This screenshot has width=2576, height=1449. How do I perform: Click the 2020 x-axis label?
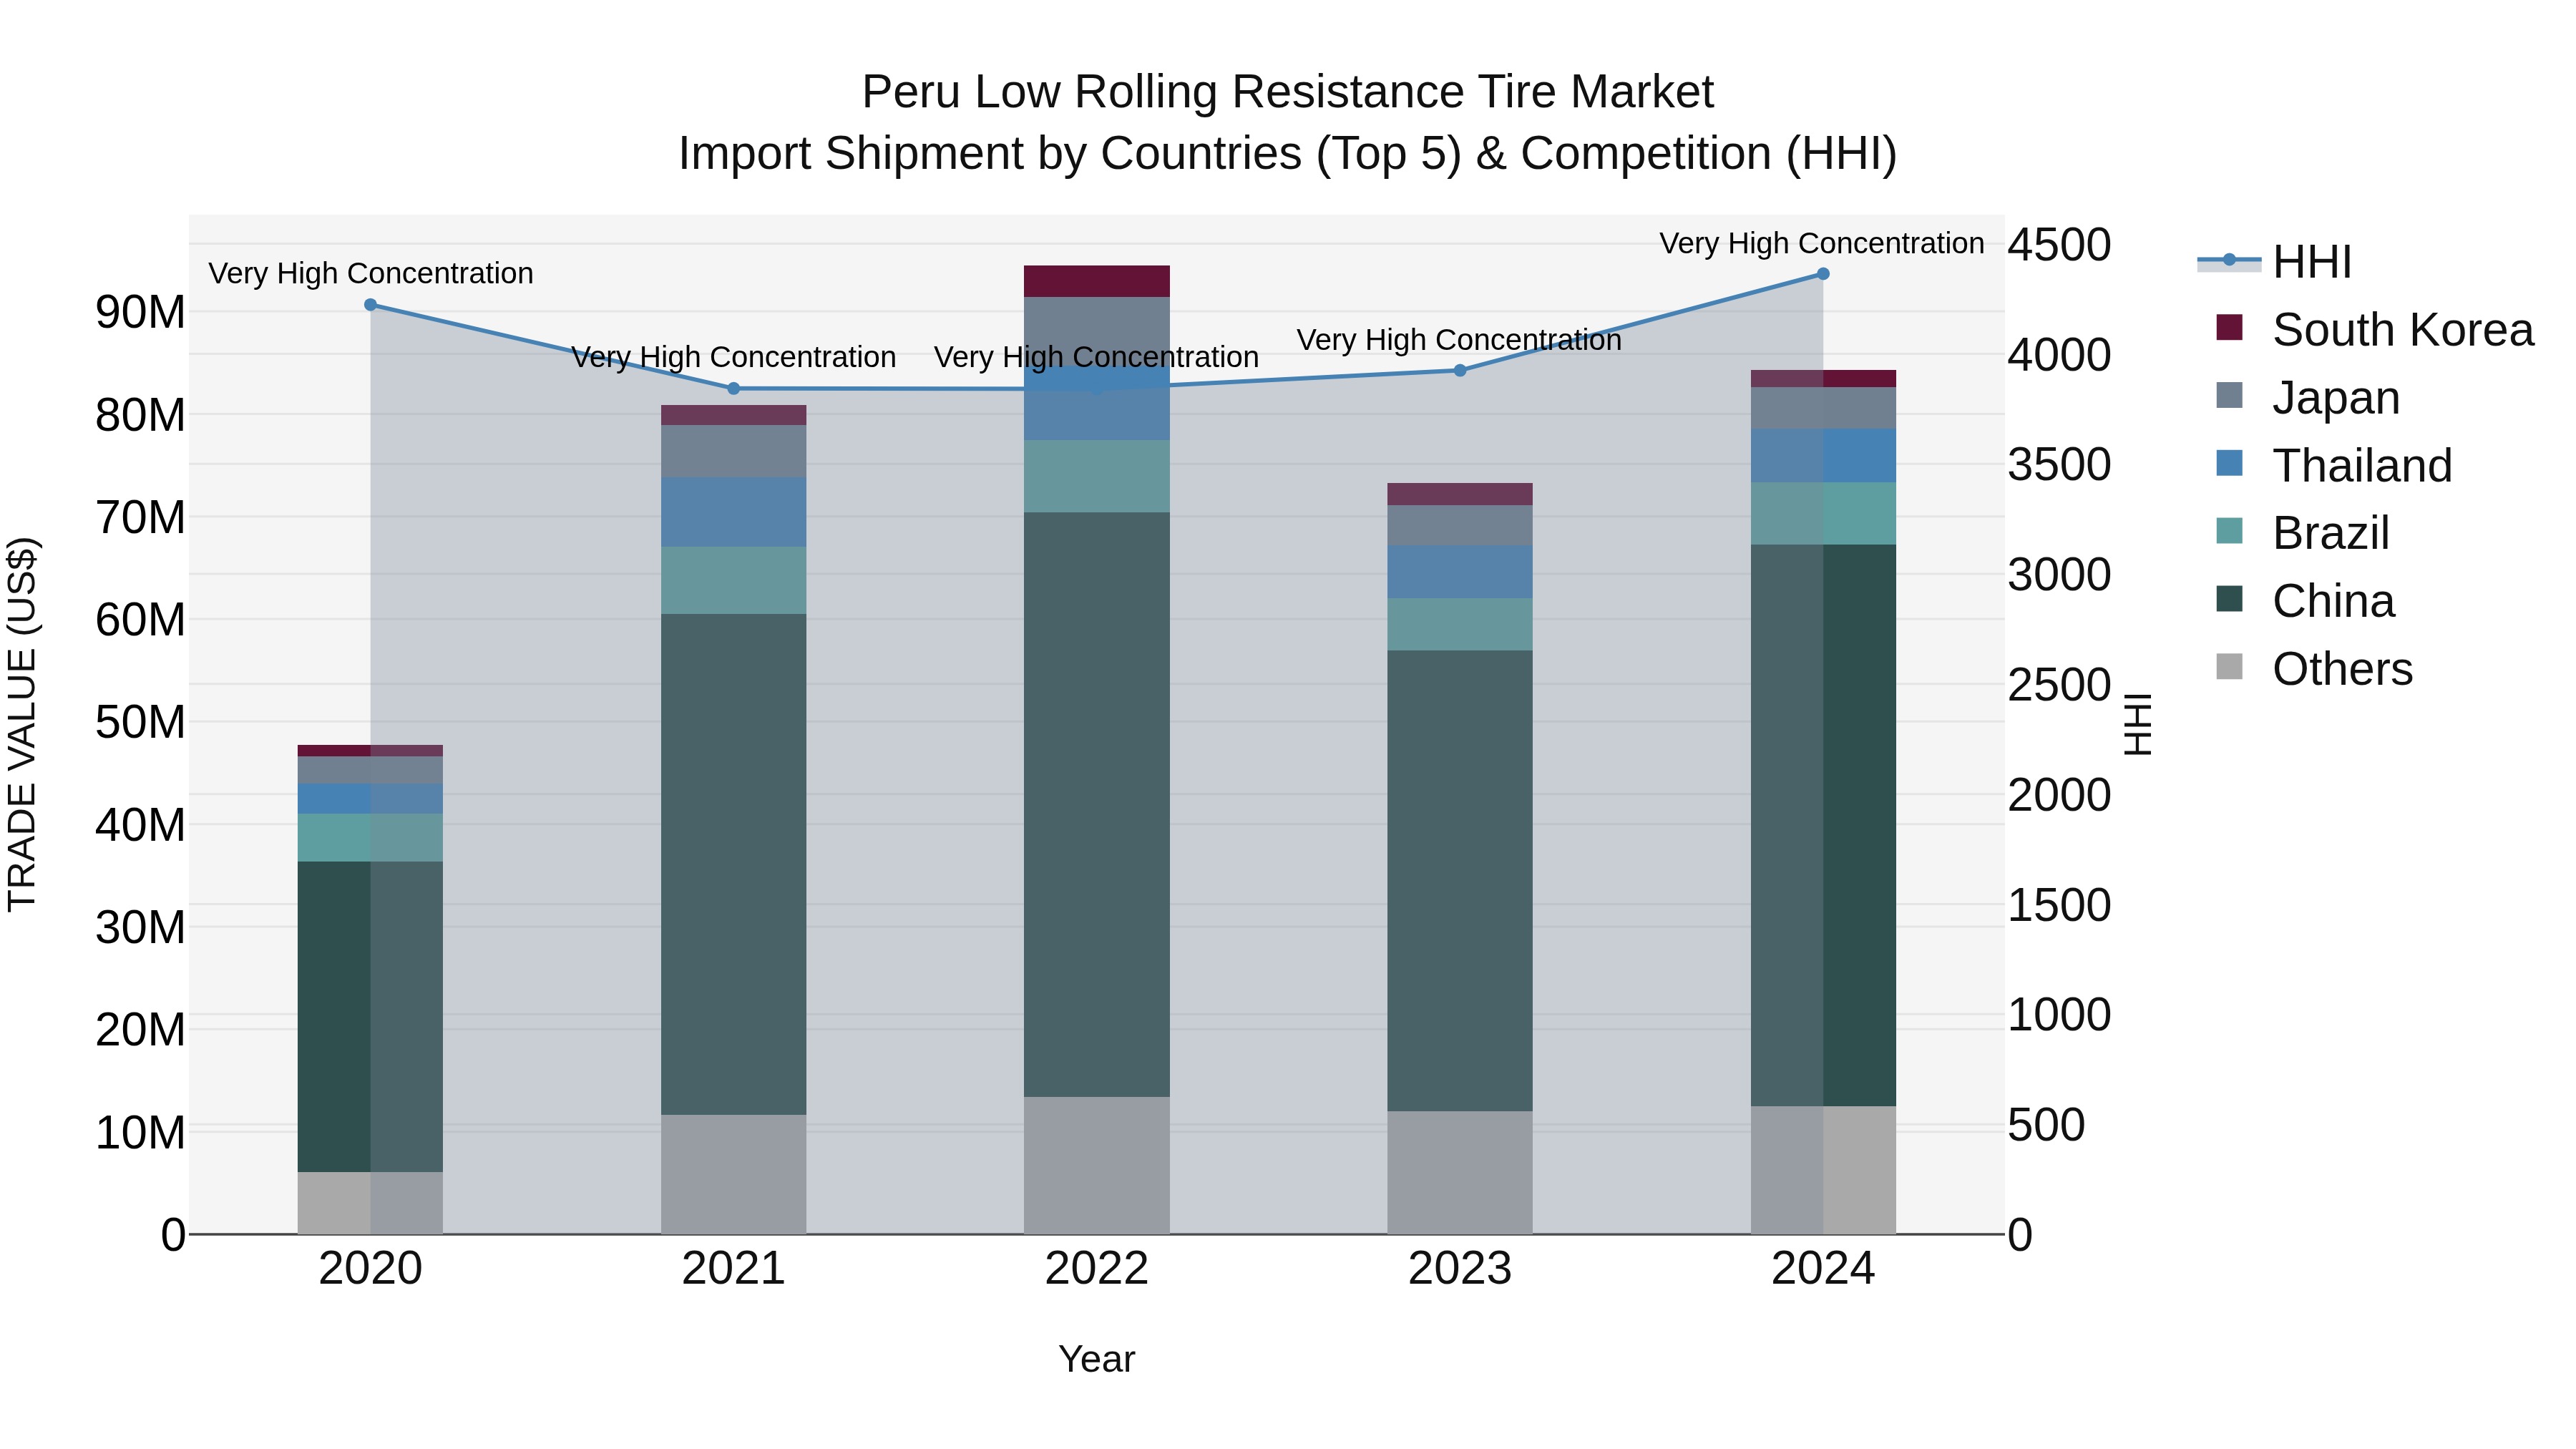point(370,1269)
